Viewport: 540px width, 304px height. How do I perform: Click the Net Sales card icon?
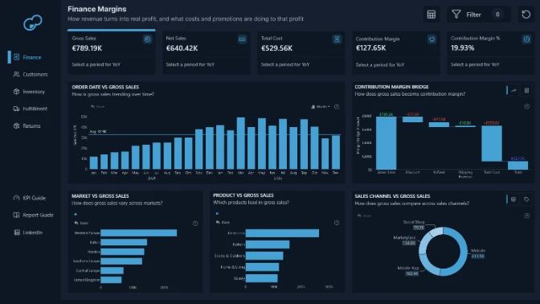[x=242, y=39]
